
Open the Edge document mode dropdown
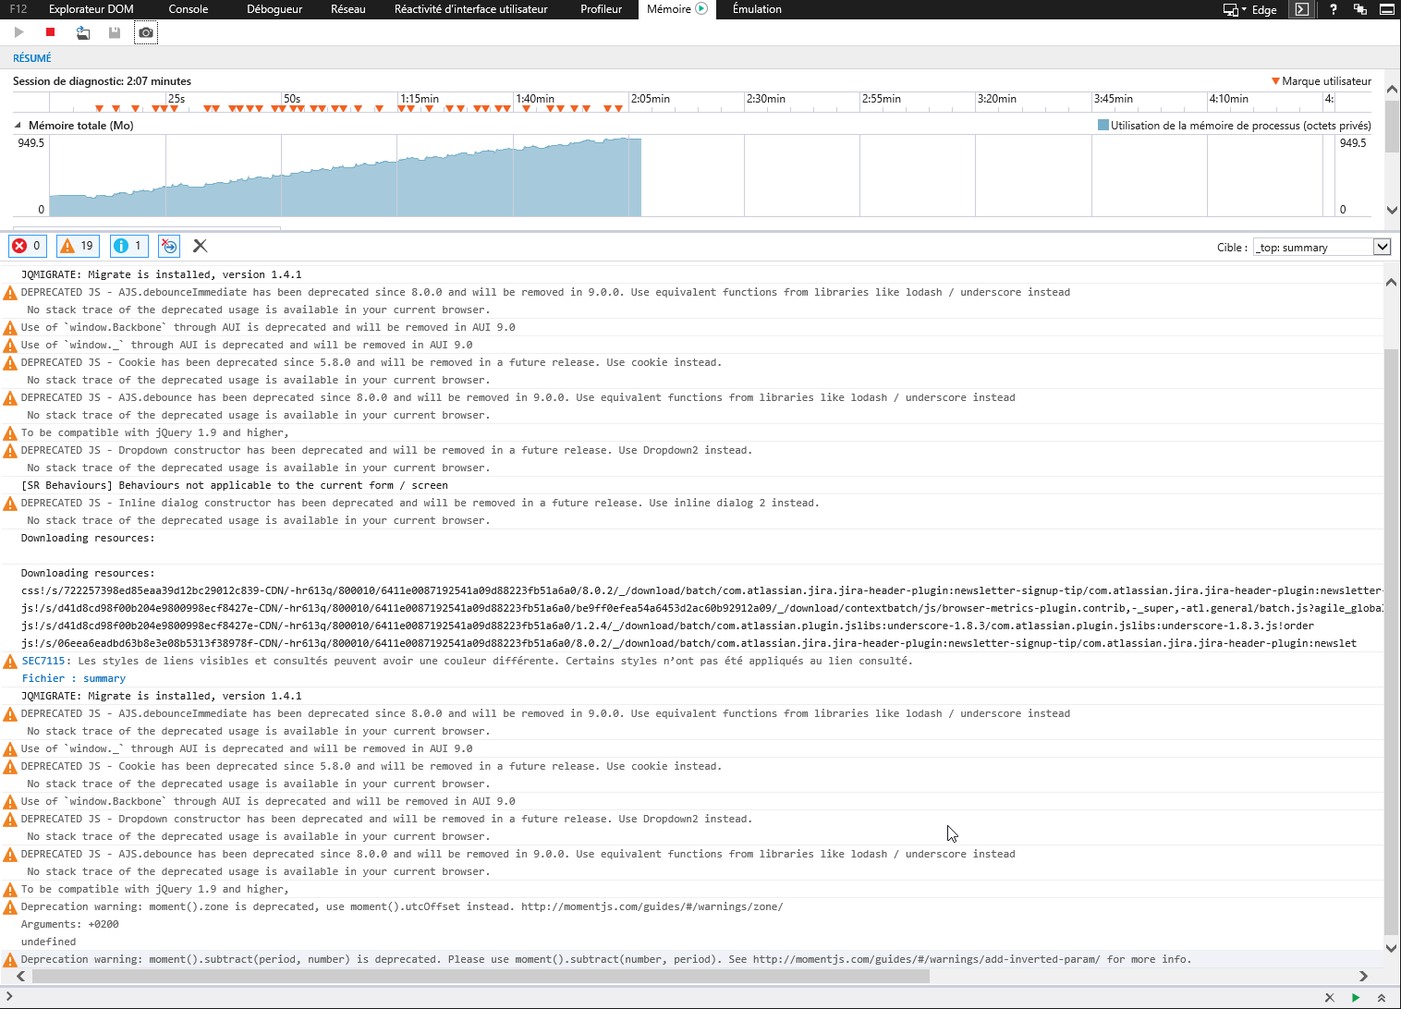[1263, 9]
